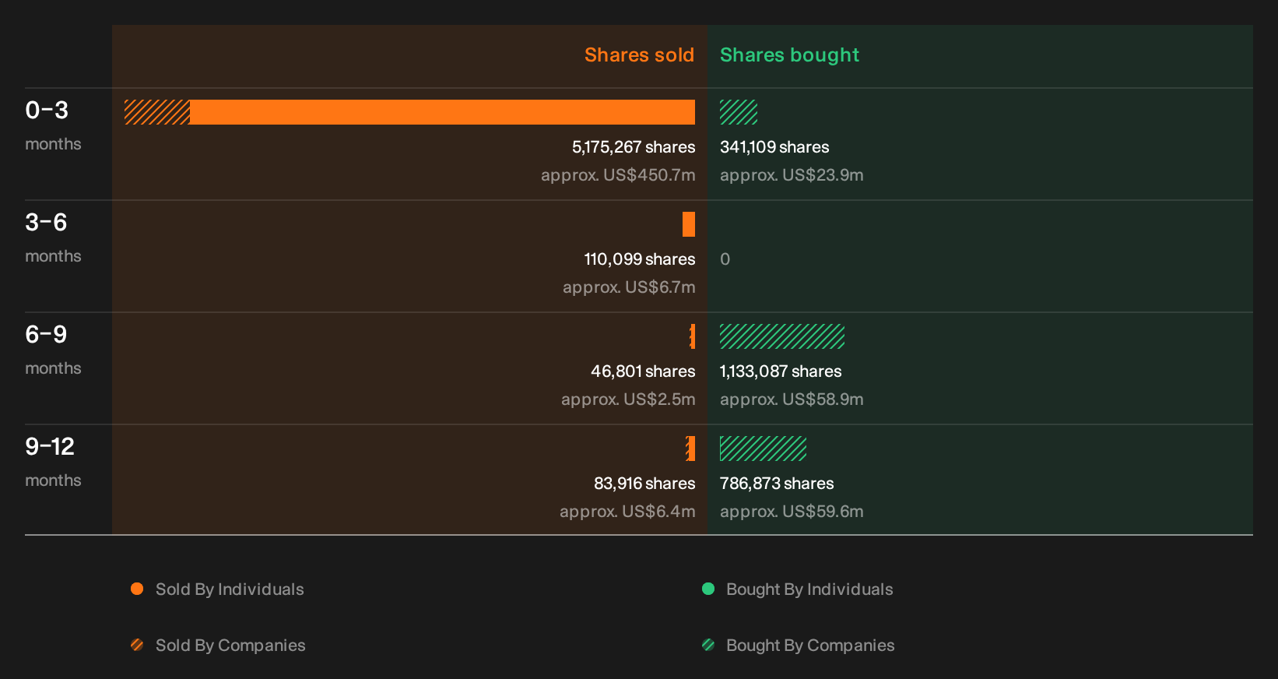Click the 5,175,267 shares value
Image resolution: width=1278 pixels, height=679 pixels.
[634, 147]
